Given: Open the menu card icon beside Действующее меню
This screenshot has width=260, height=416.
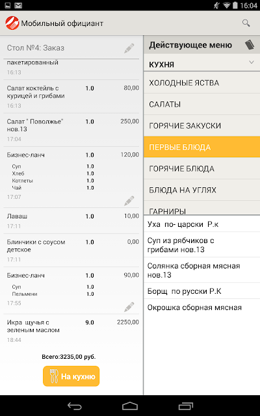Looking at the screenshot, I should (250, 45).
